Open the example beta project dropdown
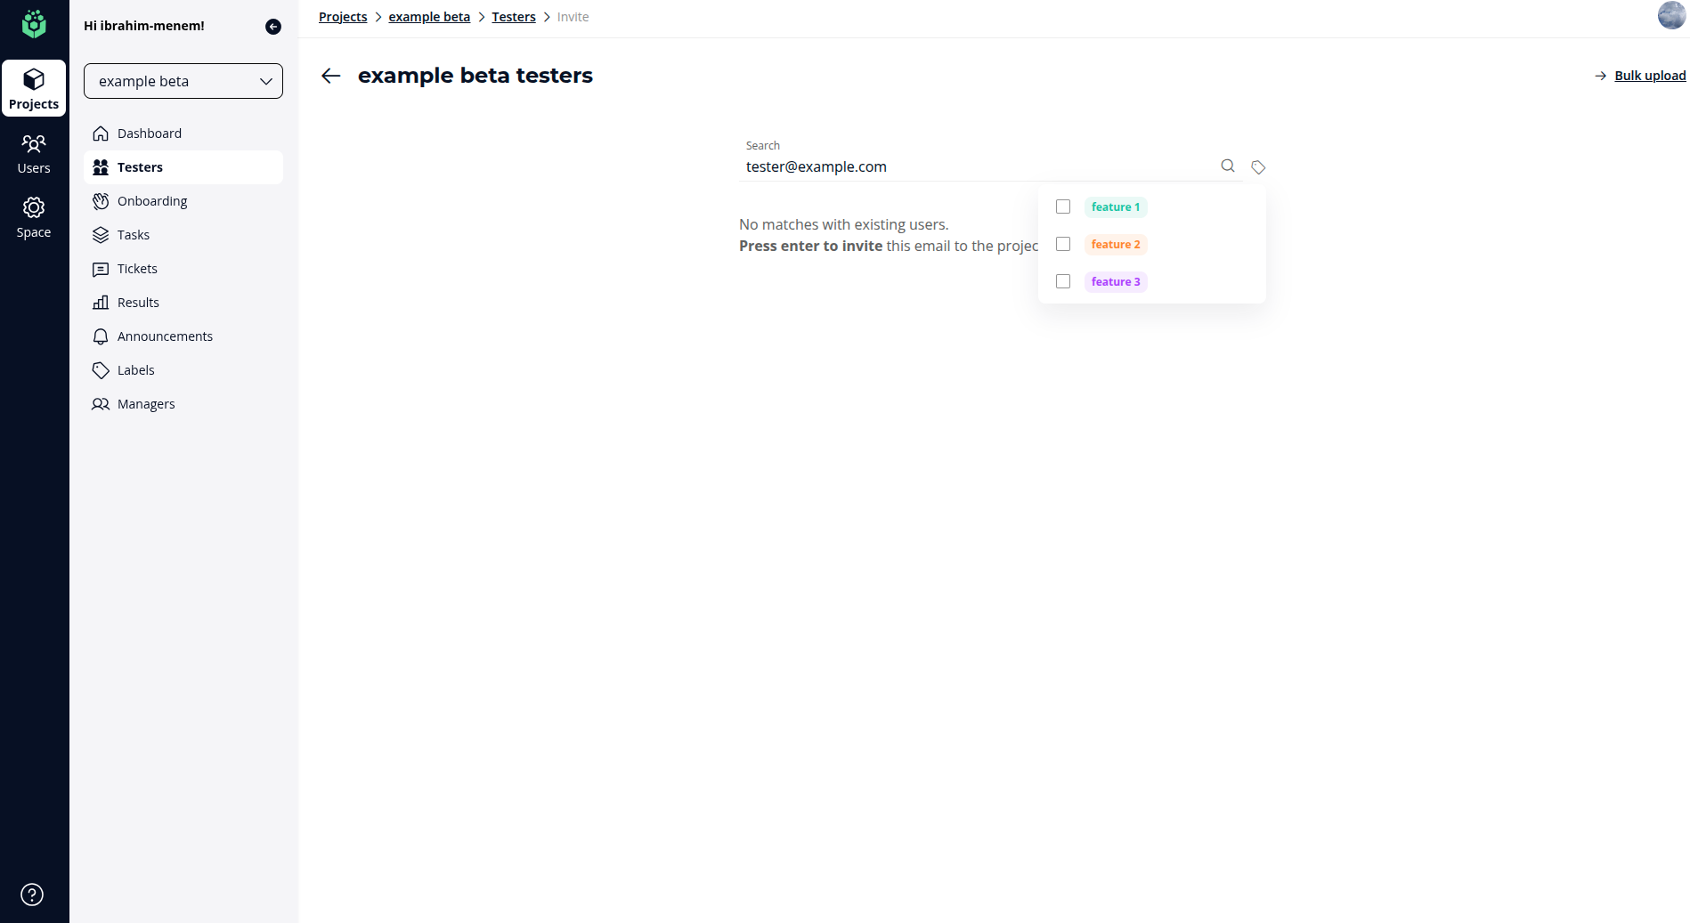This screenshot has height=923, width=1690. click(x=183, y=81)
